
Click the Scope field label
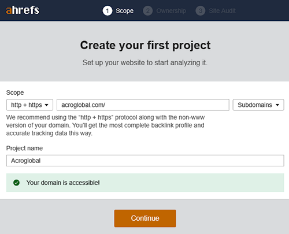[x=15, y=92]
